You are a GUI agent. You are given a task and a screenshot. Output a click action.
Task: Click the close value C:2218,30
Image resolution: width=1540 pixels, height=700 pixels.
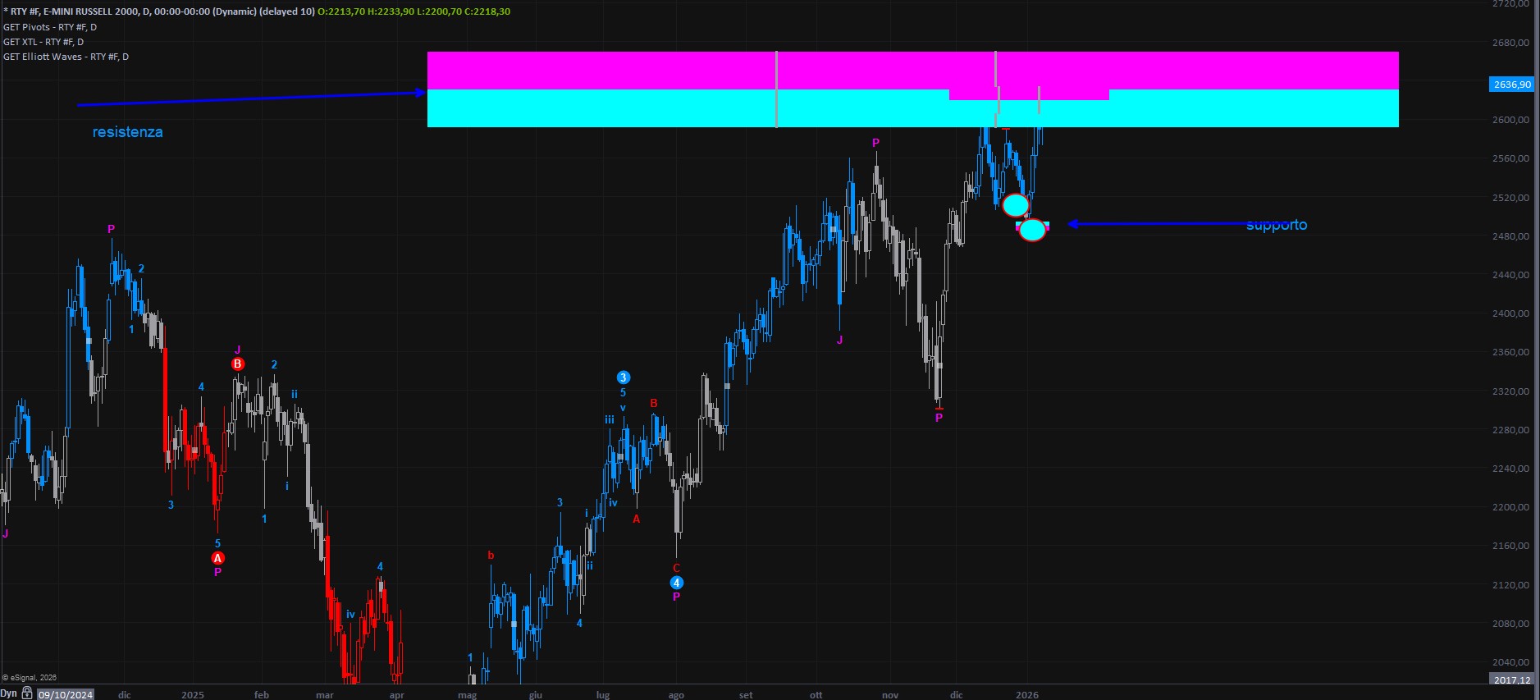click(x=487, y=11)
